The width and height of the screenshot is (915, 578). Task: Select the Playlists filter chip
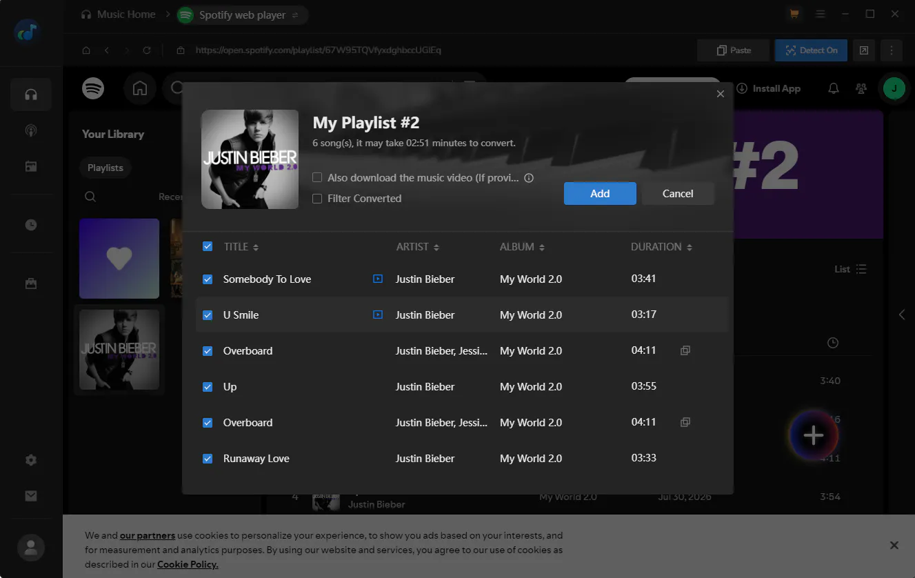[x=105, y=168]
